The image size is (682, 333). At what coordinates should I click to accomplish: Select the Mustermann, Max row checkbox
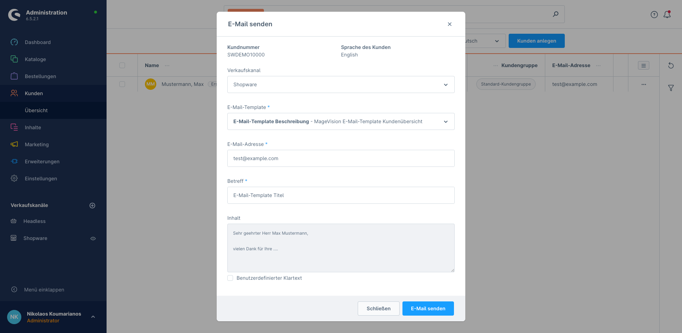click(x=122, y=84)
